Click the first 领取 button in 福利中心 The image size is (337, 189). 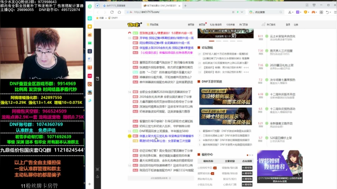[247, 168]
